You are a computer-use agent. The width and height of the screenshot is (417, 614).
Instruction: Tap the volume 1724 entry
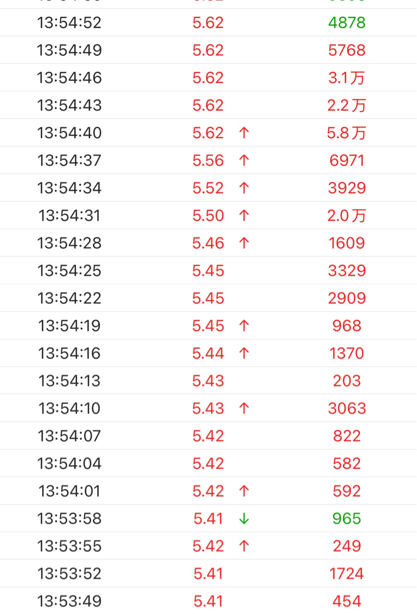pos(347,574)
